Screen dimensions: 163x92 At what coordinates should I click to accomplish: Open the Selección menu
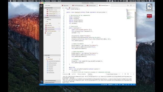pos(31,1)
